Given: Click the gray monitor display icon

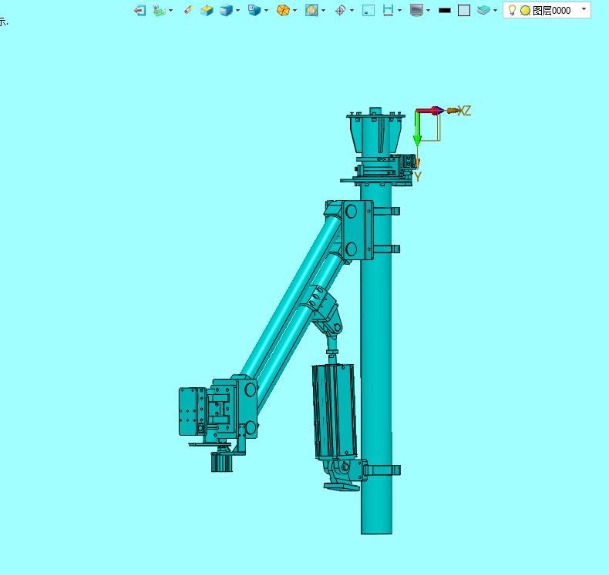Looking at the screenshot, I should (x=417, y=11).
